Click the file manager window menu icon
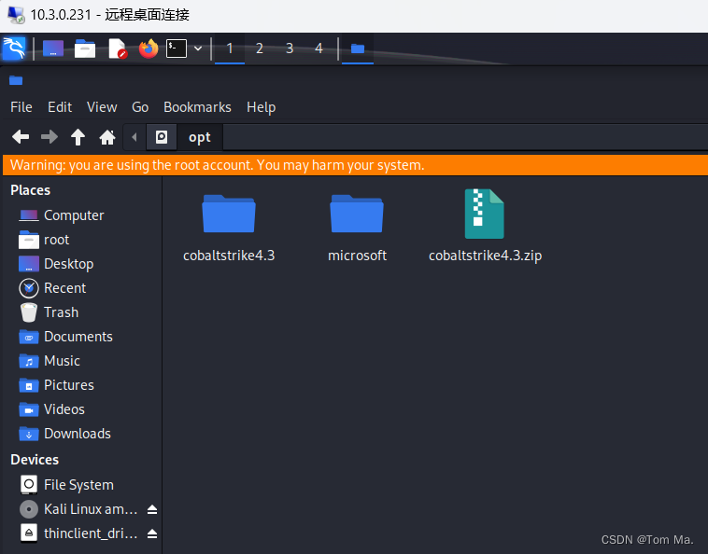The height and width of the screenshot is (554, 708). tap(16, 81)
